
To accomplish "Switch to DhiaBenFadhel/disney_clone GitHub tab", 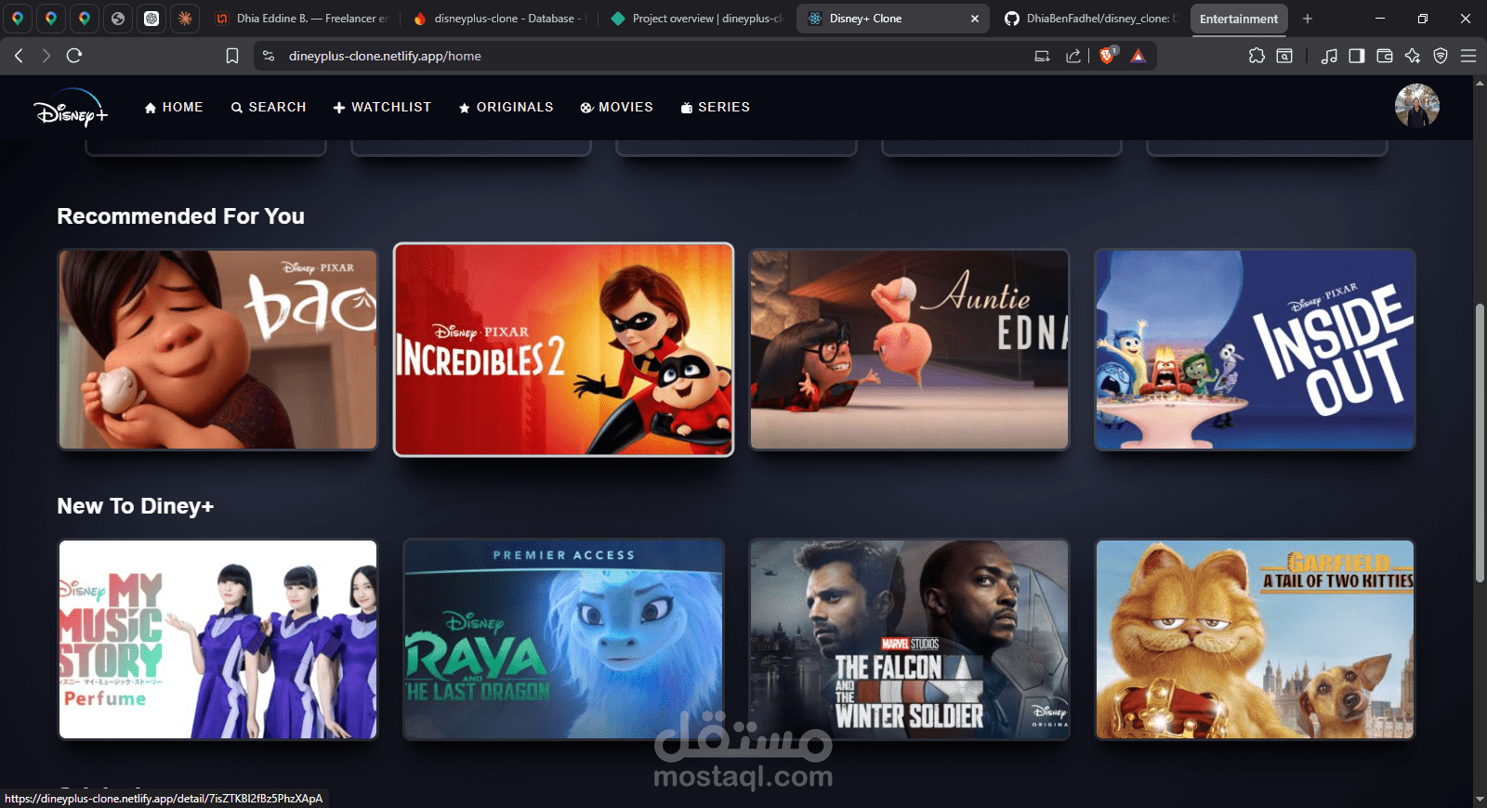I will point(1090,19).
